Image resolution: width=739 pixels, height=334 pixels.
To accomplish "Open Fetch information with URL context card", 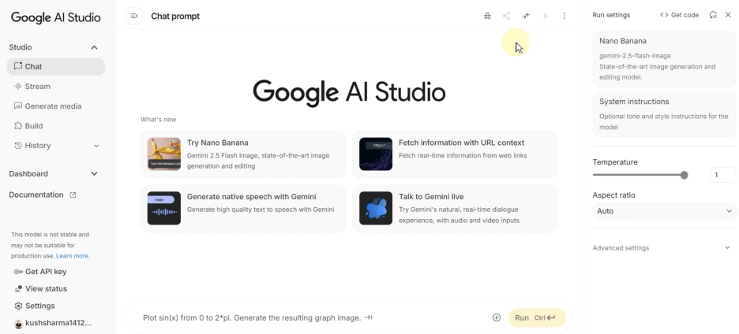I will [x=455, y=154].
